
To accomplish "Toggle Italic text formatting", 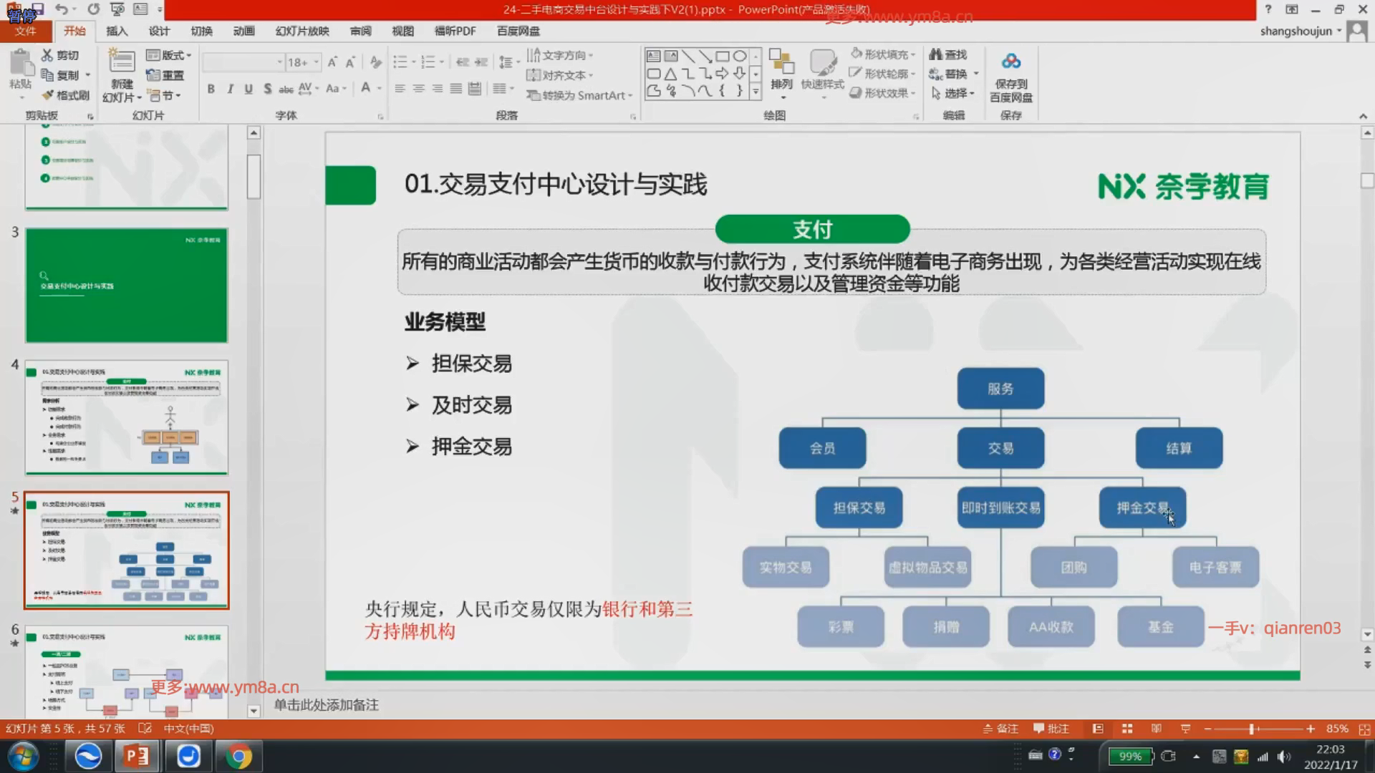I will pos(230,89).
